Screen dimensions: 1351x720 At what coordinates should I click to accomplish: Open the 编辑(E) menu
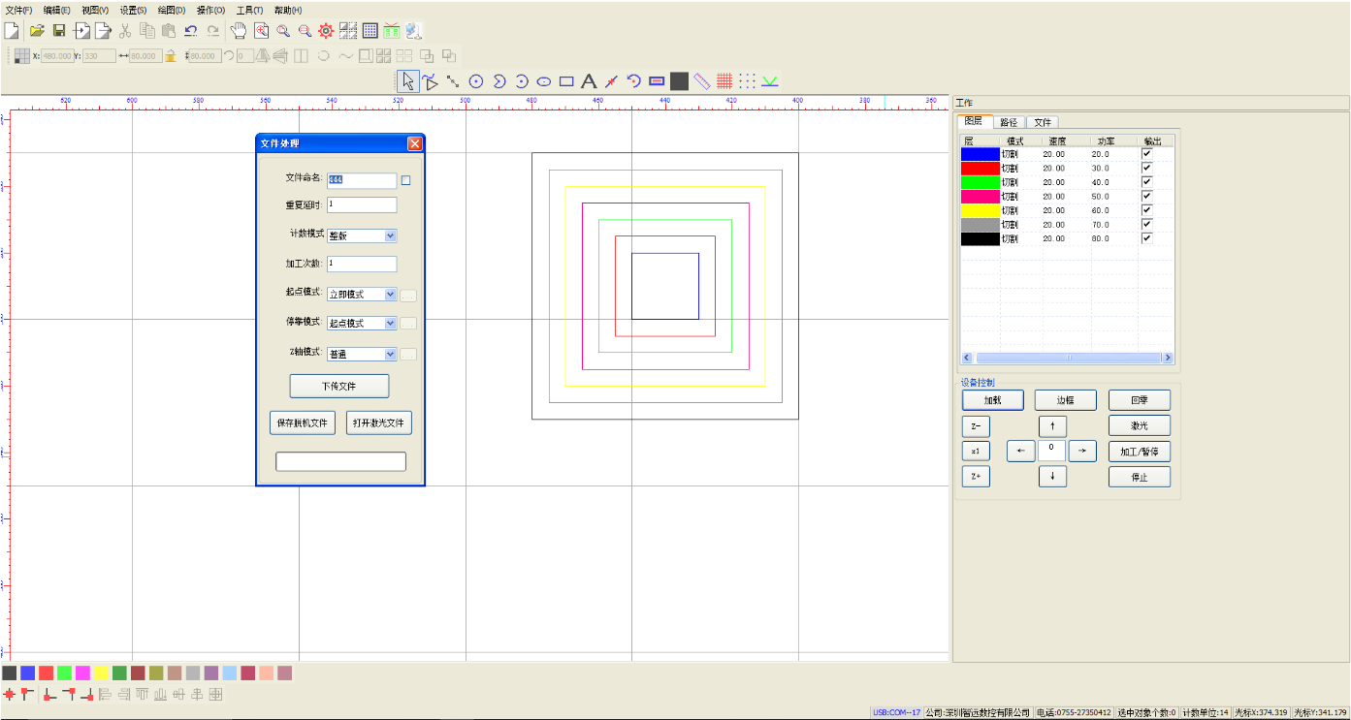point(56,10)
